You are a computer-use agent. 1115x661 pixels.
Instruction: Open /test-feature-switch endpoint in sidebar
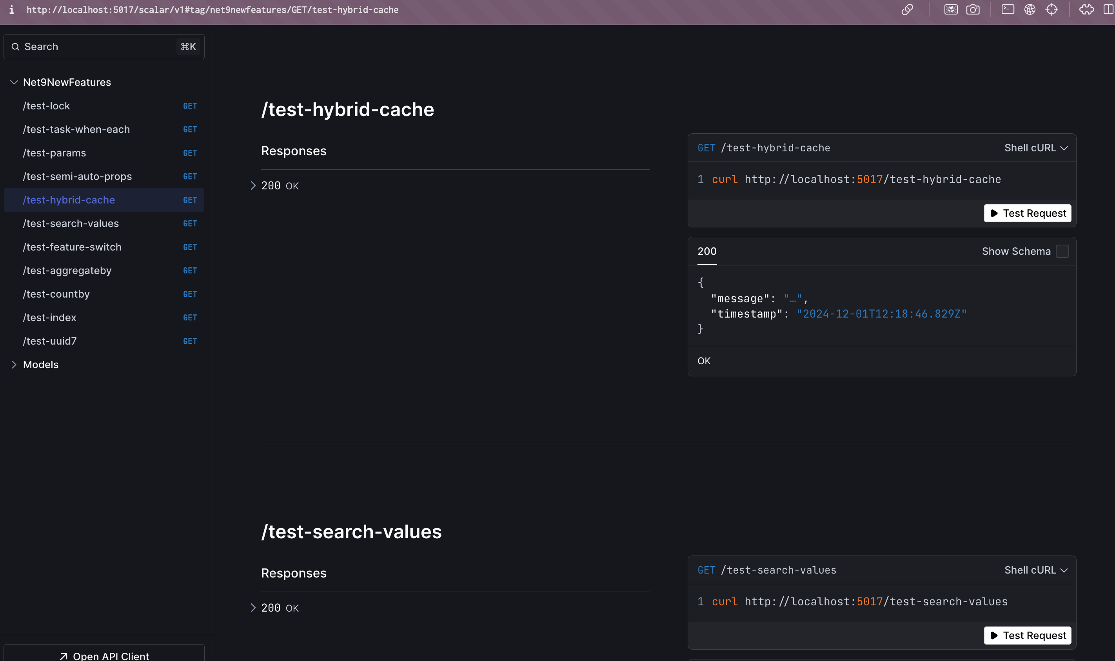click(72, 247)
